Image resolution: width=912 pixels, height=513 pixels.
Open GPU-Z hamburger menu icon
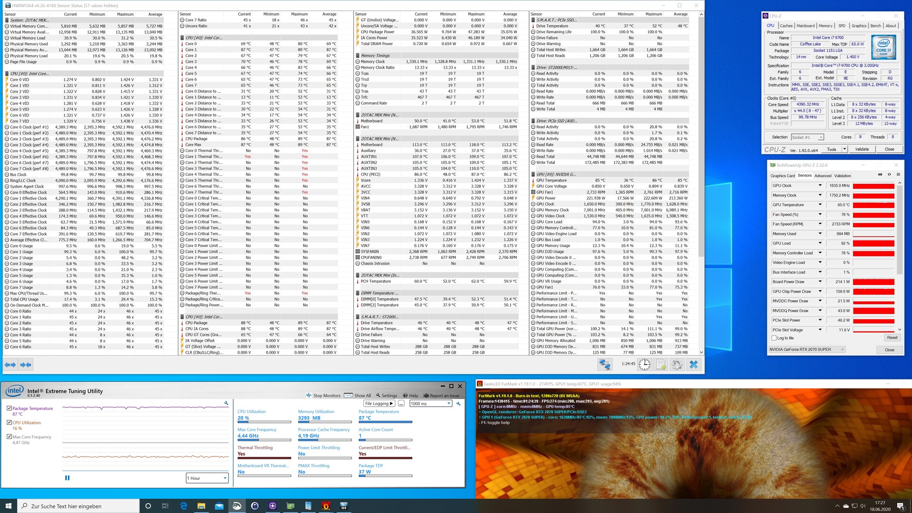[898, 175]
